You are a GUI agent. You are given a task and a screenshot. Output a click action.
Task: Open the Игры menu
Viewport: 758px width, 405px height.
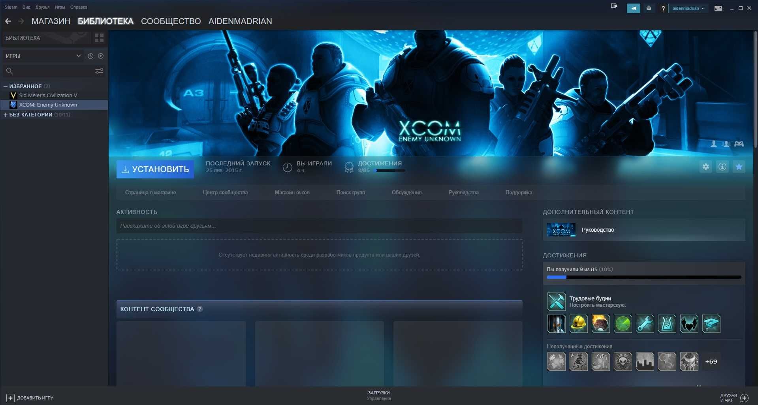coord(60,7)
